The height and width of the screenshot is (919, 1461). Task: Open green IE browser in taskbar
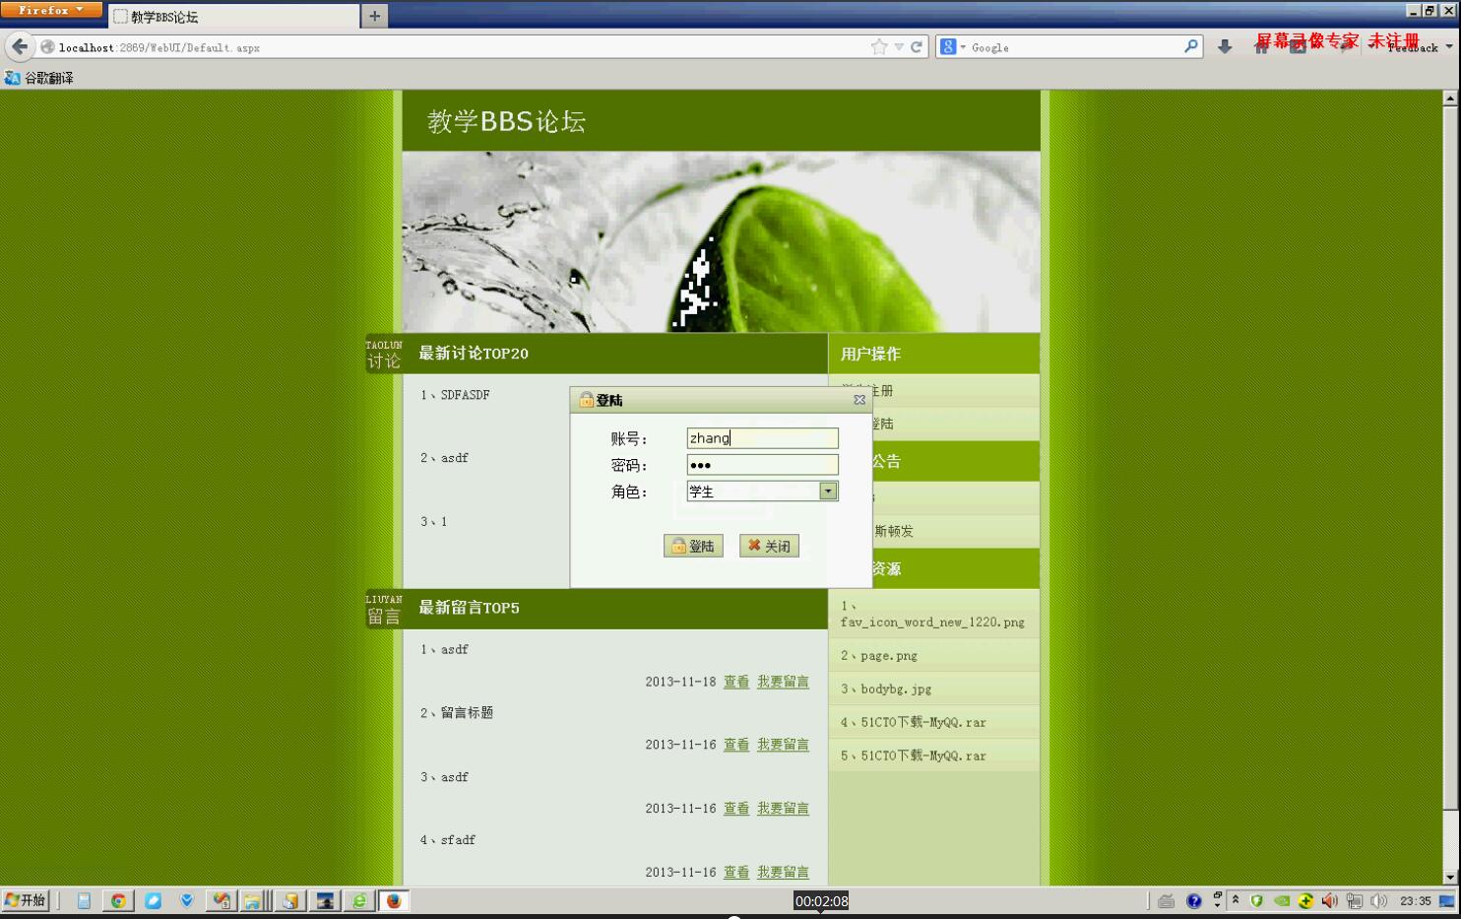coord(359,900)
